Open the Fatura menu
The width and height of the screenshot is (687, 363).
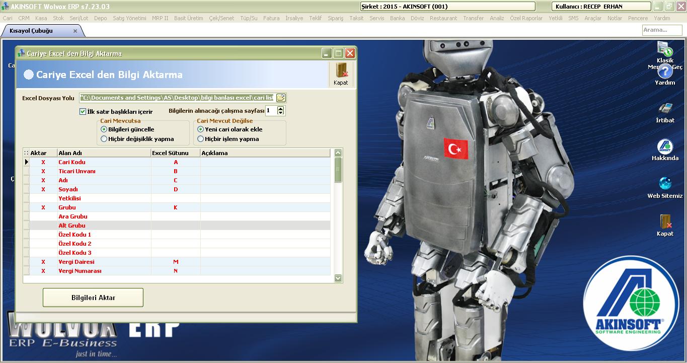pyautogui.click(x=271, y=18)
